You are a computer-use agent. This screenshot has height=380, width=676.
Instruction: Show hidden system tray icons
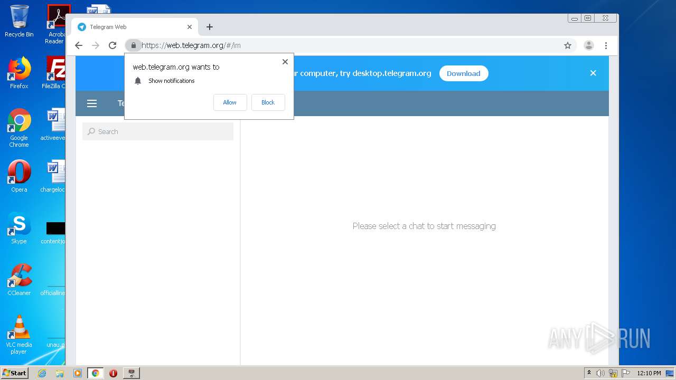tap(589, 373)
